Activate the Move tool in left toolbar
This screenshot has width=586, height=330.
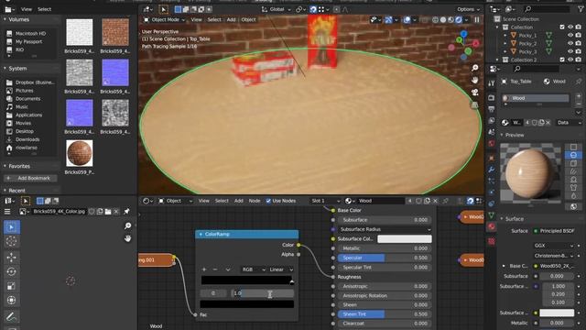click(12, 257)
